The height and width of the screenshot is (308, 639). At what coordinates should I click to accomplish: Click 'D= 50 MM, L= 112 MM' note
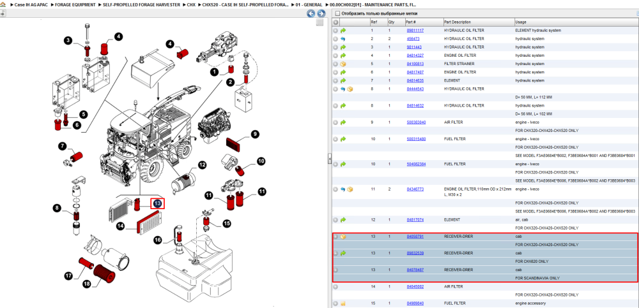point(533,97)
